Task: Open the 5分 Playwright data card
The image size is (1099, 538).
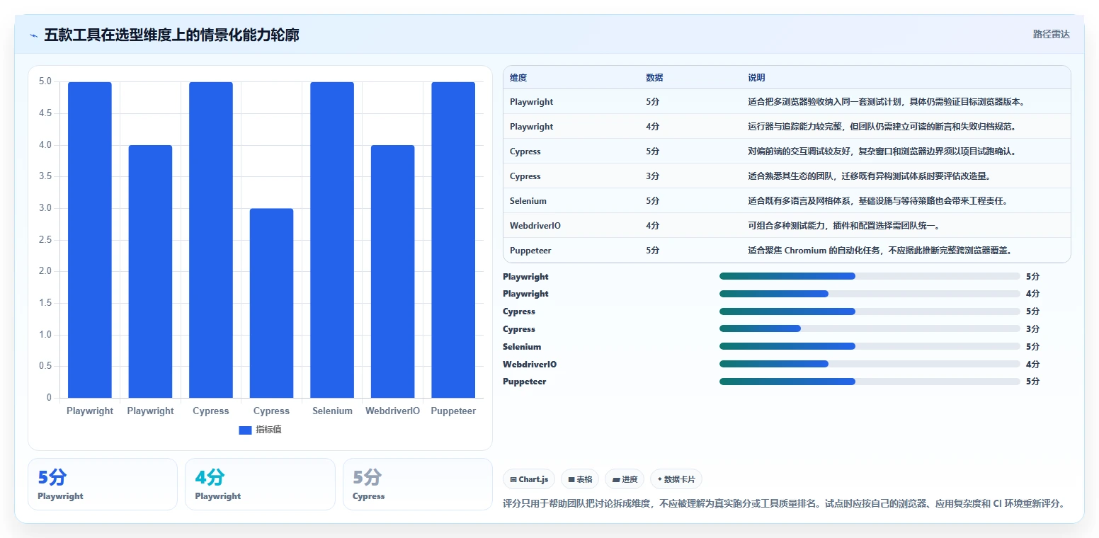Action: [103, 484]
